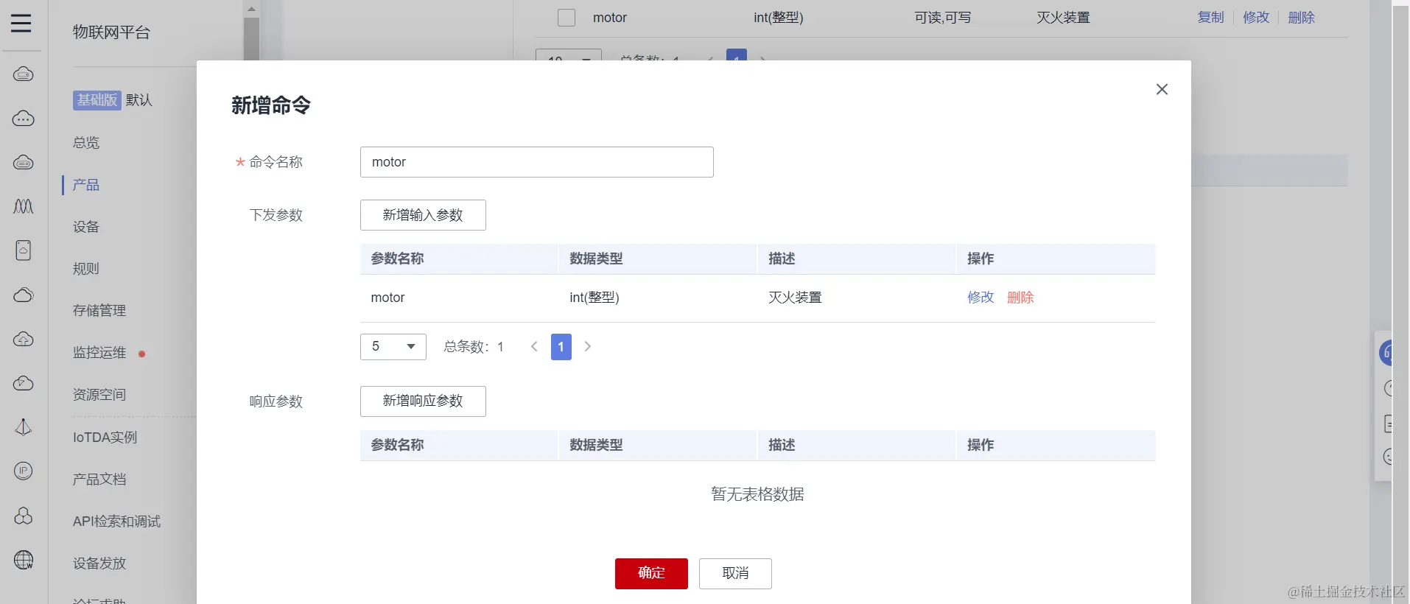Click red 删除 link in dialog motor row
This screenshot has width=1410, height=604.
(1020, 298)
